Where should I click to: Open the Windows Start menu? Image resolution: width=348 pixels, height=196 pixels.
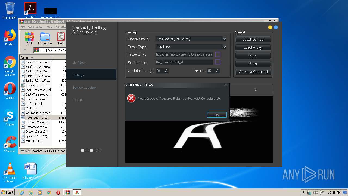[x=7, y=192]
